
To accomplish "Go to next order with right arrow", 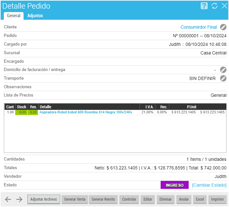I will (19, 199).
